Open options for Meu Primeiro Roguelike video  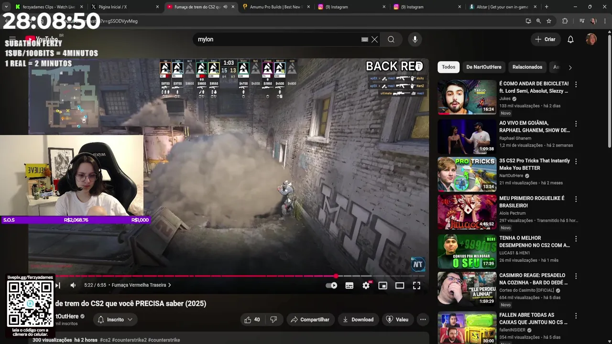pos(576,199)
